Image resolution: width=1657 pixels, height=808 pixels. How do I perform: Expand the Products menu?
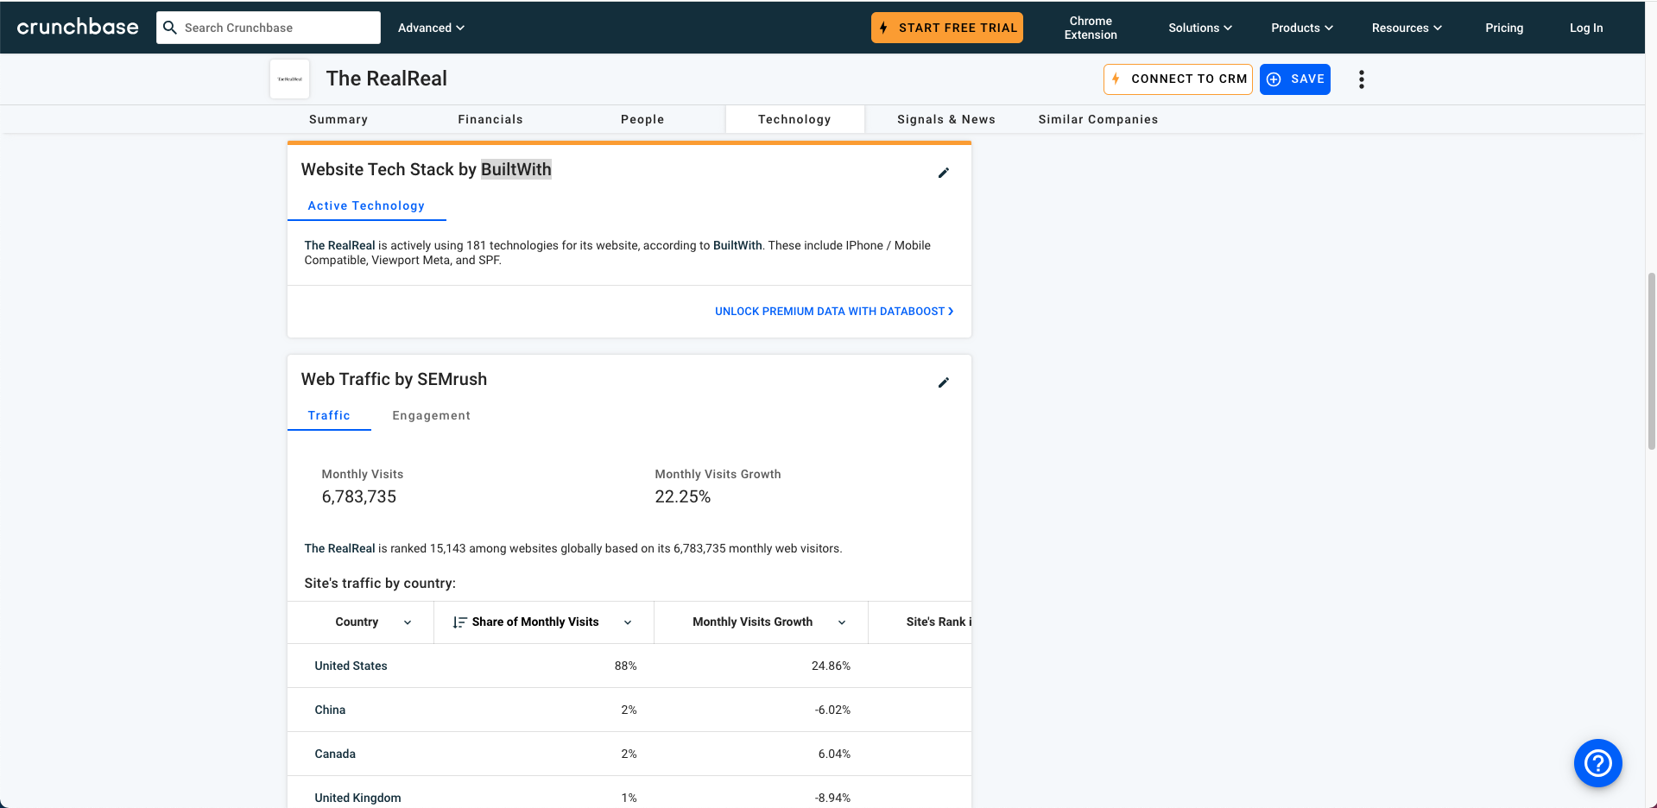point(1302,28)
